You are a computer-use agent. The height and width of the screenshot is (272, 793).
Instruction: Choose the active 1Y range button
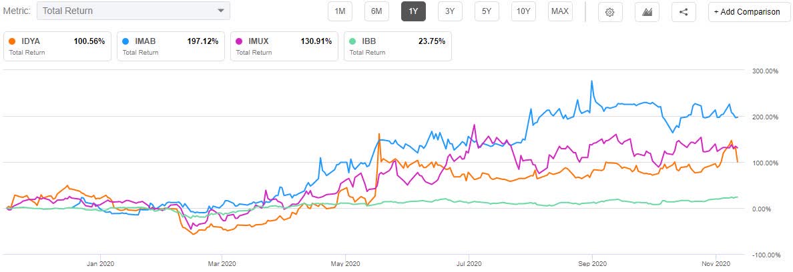(x=413, y=11)
